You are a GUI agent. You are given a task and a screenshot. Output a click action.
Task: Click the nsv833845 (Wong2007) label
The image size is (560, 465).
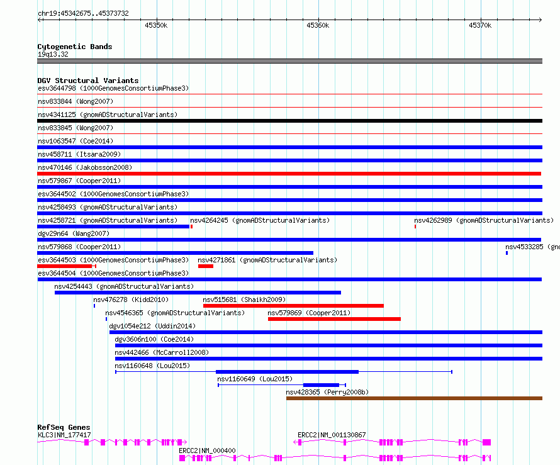(76, 128)
